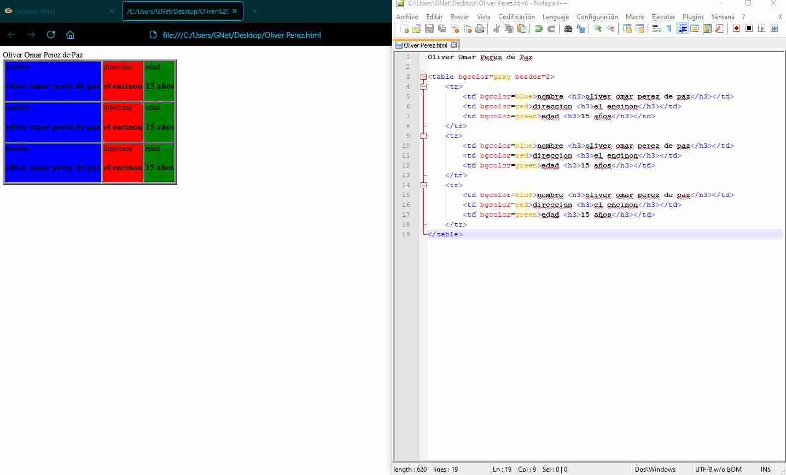Open Replace toolbar icon

tap(581, 28)
